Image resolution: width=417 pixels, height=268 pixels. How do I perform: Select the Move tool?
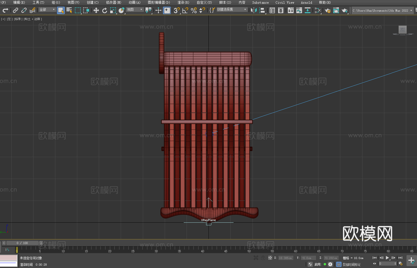[96, 10]
